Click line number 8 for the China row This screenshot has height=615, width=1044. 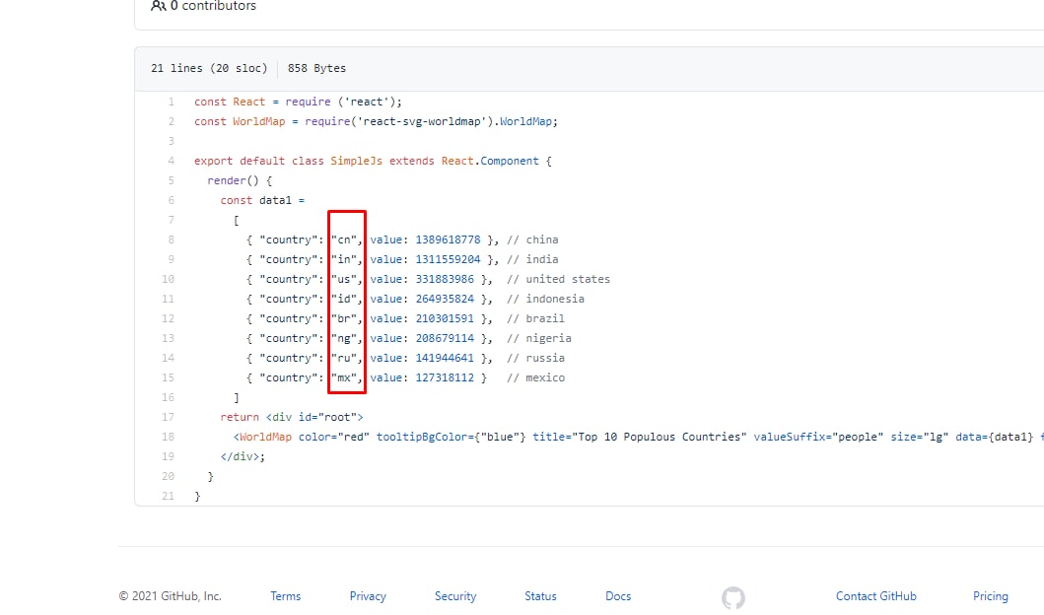(172, 239)
